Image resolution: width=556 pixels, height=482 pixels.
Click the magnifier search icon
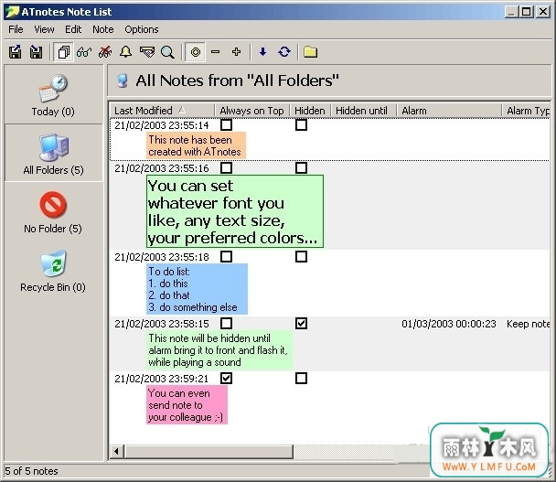click(x=167, y=52)
